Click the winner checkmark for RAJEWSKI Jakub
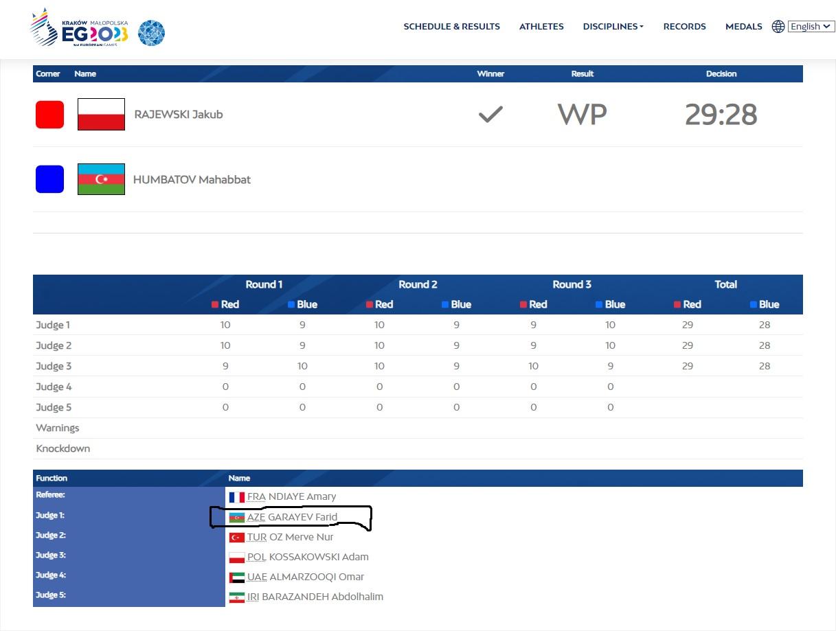The image size is (836, 631). [490, 115]
